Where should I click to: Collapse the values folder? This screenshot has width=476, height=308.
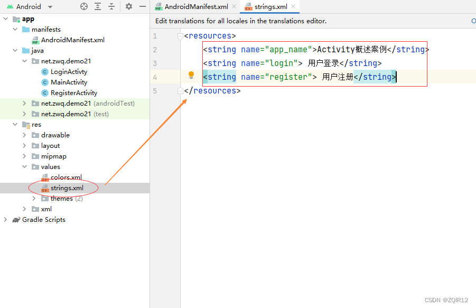click(x=25, y=166)
